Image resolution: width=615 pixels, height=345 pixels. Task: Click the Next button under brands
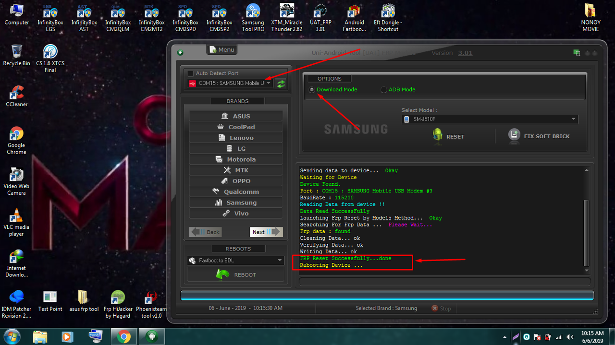click(x=266, y=232)
